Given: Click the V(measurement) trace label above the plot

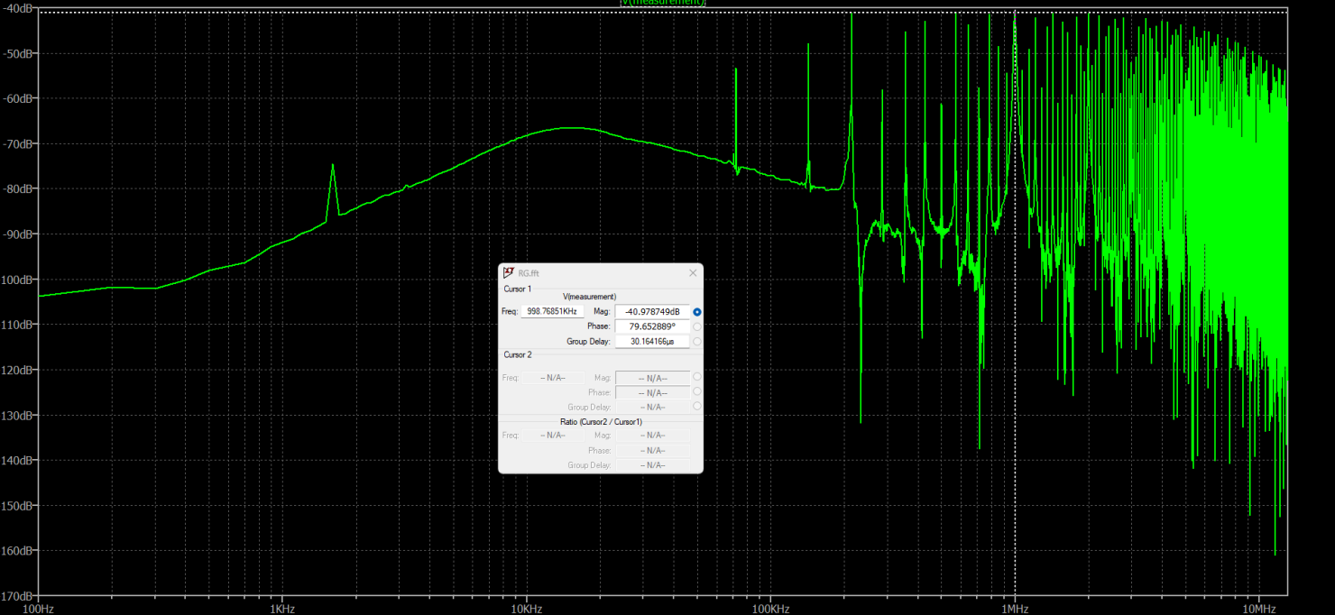Looking at the screenshot, I should click(663, 4).
